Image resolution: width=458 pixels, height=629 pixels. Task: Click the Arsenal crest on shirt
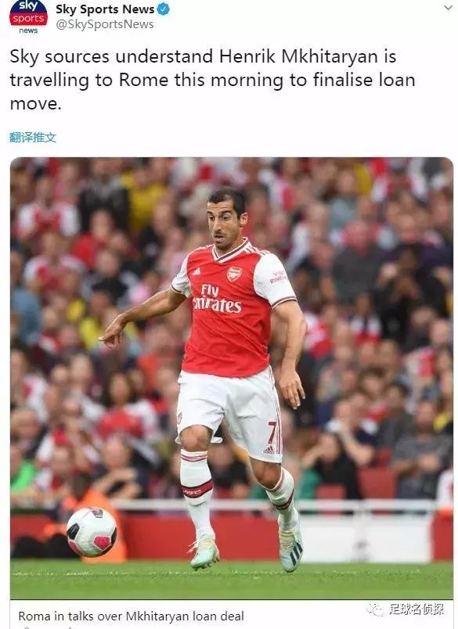[234, 274]
